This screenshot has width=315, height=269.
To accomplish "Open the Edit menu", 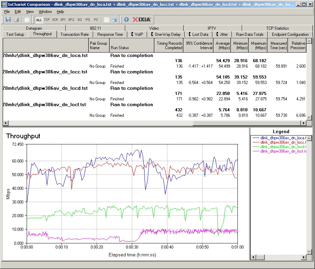I will pos(18,12).
